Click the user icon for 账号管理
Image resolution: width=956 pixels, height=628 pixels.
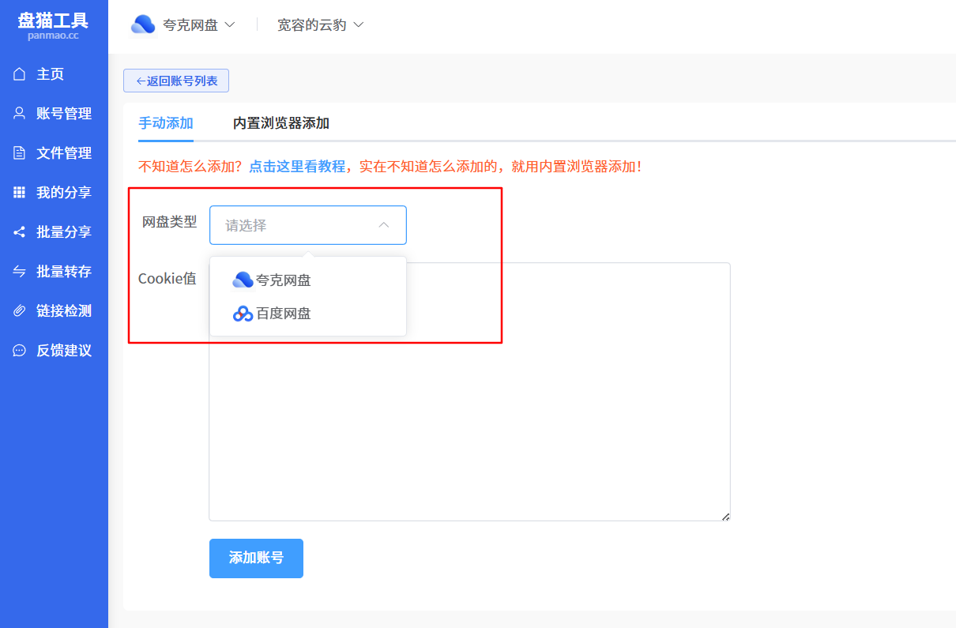(20, 114)
